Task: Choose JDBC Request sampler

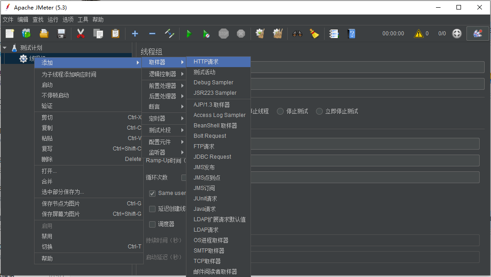Action: [218, 157]
